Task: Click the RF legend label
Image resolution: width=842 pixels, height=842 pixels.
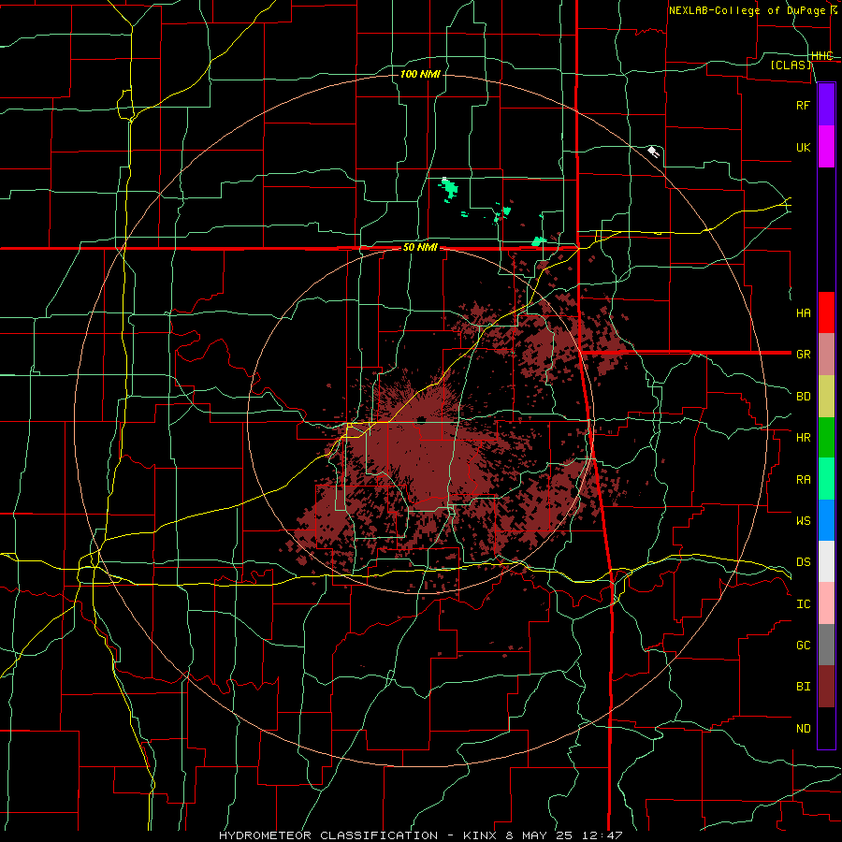Action: 804,105
